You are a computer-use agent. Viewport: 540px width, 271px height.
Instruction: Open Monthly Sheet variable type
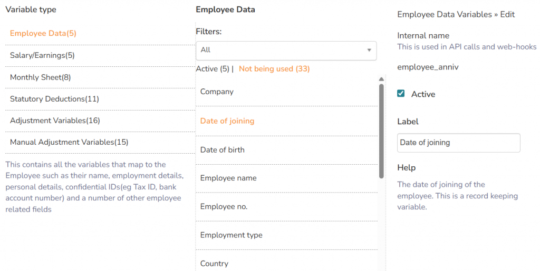(40, 77)
